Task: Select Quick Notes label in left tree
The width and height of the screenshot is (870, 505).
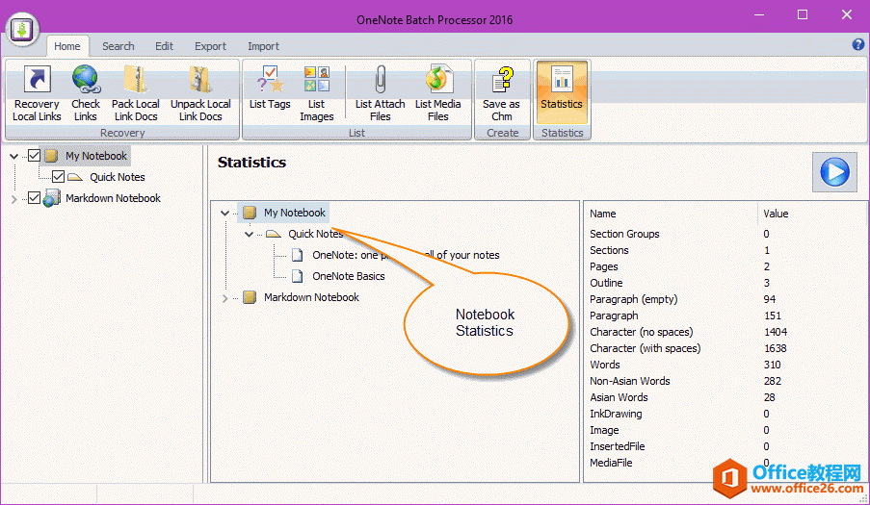Action: pyautogui.click(x=118, y=177)
